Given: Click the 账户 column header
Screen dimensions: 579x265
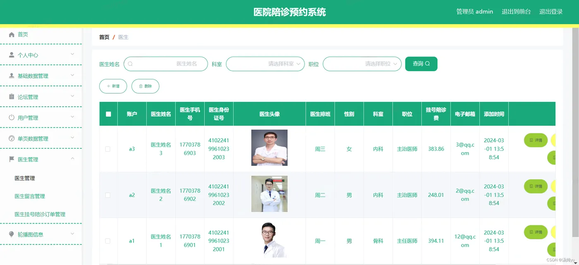Looking at the screenshot, I should coord(132,114).
